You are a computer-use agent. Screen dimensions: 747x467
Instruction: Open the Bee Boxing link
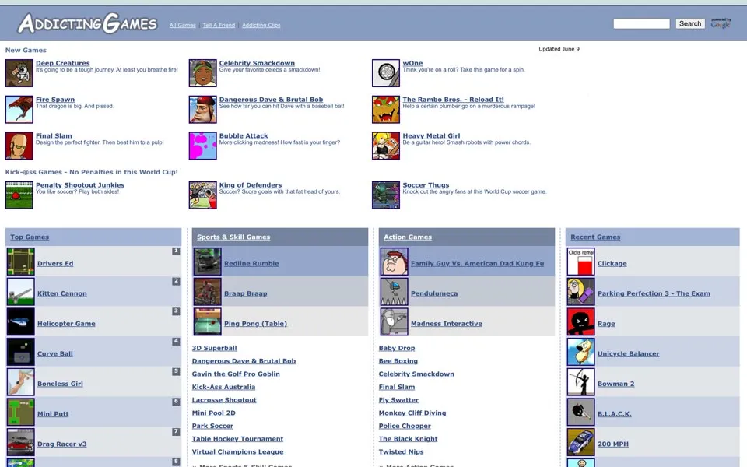398,360
